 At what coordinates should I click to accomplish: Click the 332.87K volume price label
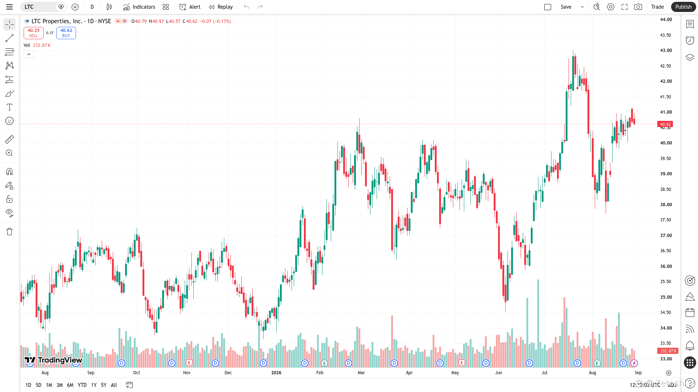point(668,351)
